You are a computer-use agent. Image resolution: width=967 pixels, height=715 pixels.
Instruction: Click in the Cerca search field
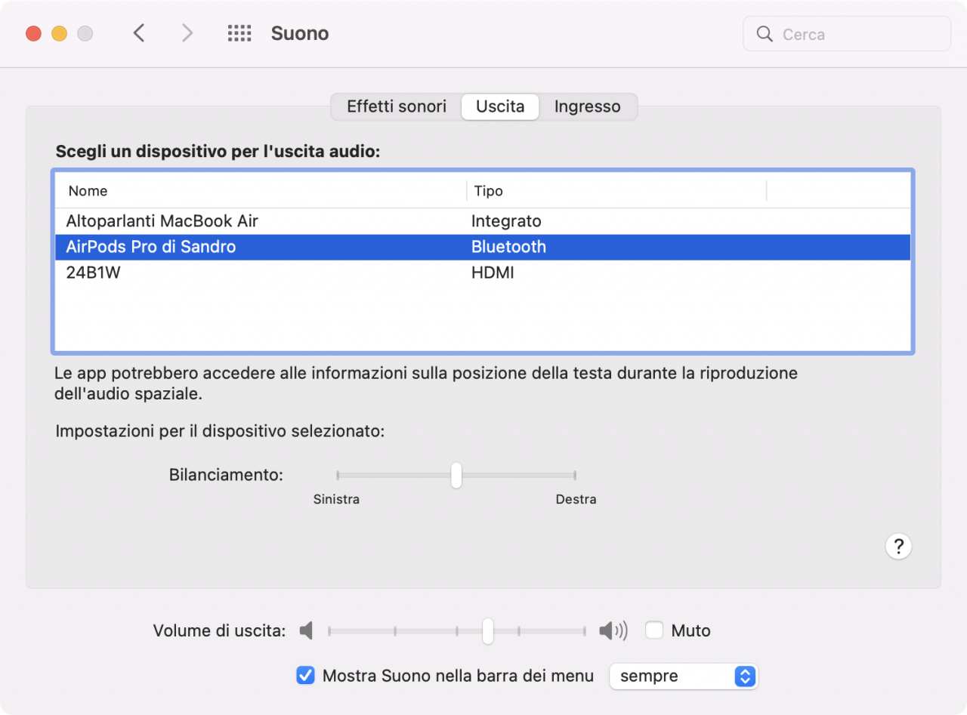pyautogui.click(x=847, y=34)
